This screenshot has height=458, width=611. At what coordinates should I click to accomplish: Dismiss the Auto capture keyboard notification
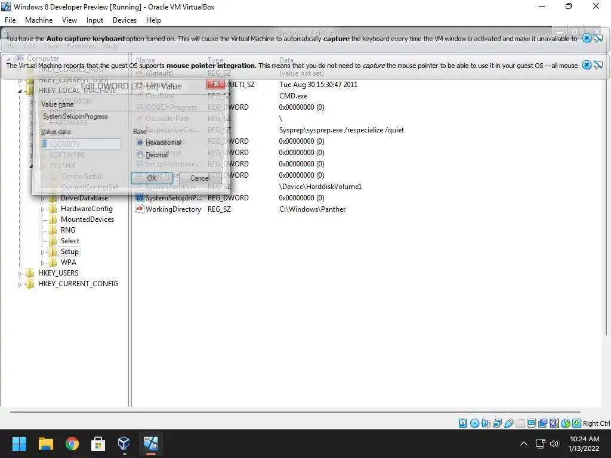[x=587, y=38]
